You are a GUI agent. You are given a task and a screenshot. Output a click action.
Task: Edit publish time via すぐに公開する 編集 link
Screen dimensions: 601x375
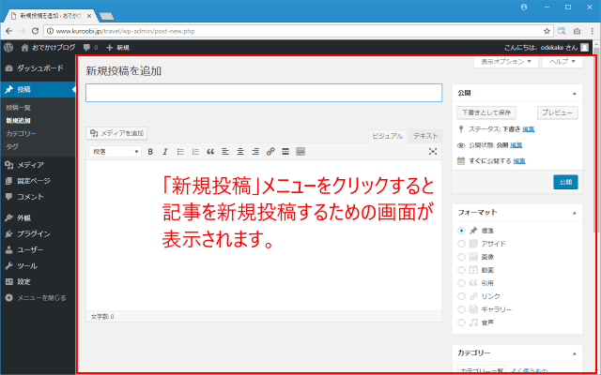(519, 161)
